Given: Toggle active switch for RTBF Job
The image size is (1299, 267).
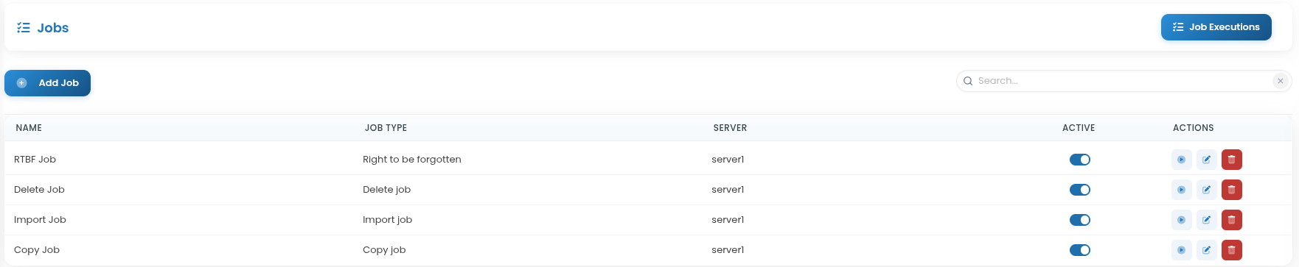Looking at the screenshot, I should 1080,160.
